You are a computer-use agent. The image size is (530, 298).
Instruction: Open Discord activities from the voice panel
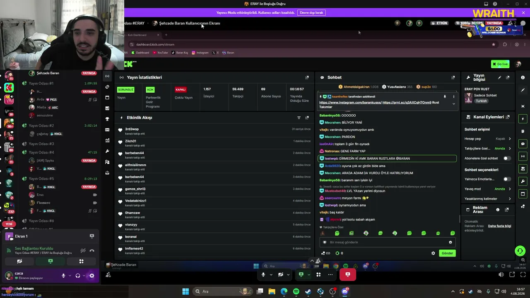(x=81, y=261)
